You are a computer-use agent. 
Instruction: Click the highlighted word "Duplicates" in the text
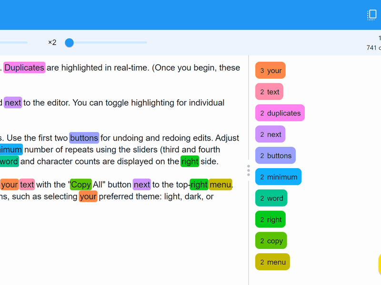(x=24, y=67)
